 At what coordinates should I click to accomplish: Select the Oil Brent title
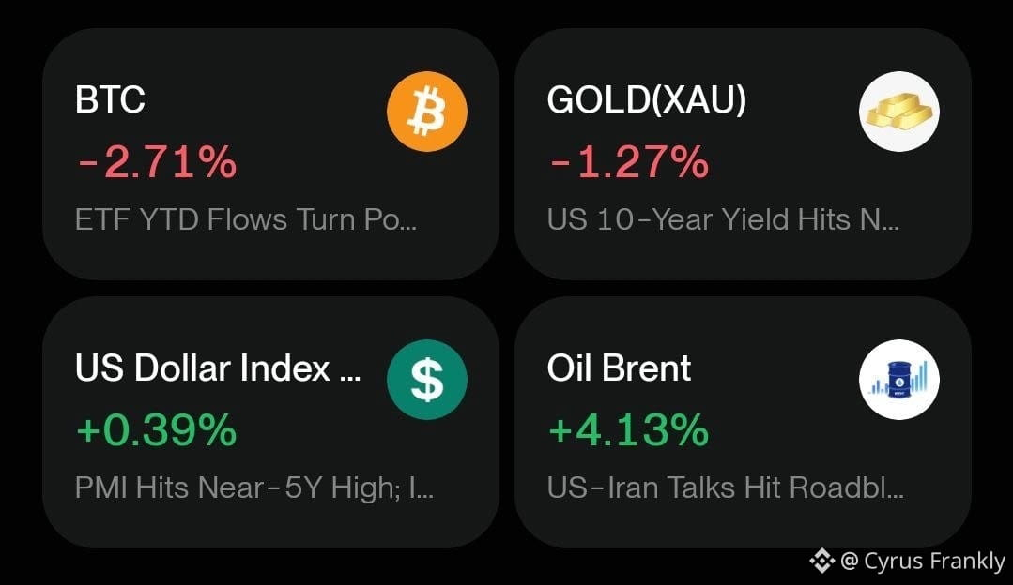pyautogui.click(x=619, y=368)
